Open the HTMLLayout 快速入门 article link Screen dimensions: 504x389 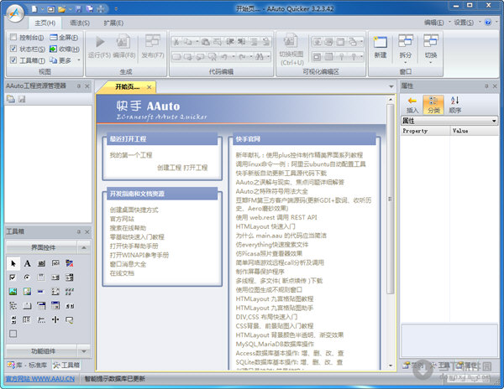265,226
